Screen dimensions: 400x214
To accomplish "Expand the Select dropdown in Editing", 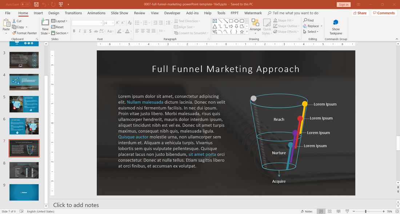I will coord(312,32).
